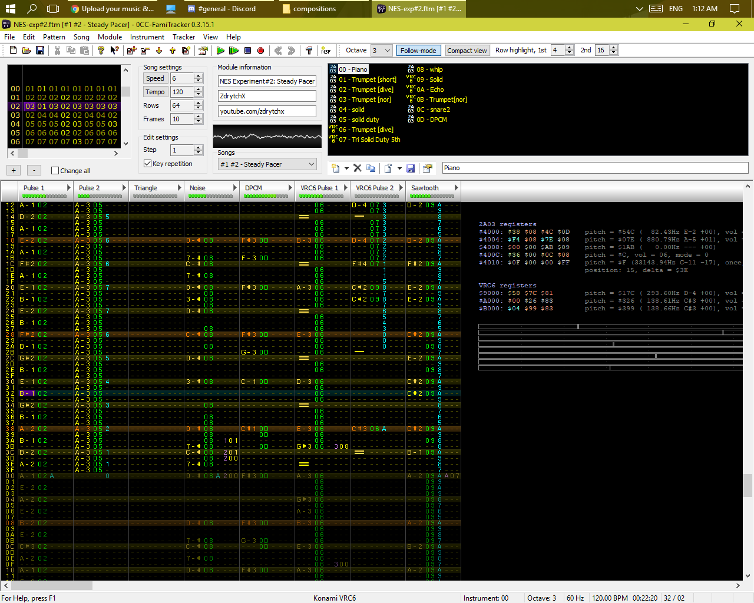Toggle the Key repetition checkbox
754x603 pixels.
148,164
